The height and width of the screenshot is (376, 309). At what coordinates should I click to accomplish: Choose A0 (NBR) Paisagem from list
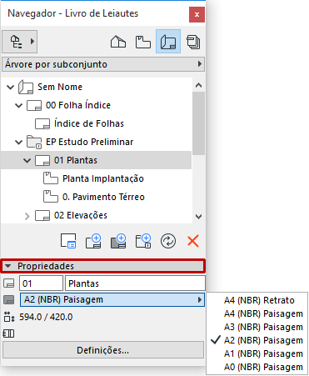coord(263,367)
